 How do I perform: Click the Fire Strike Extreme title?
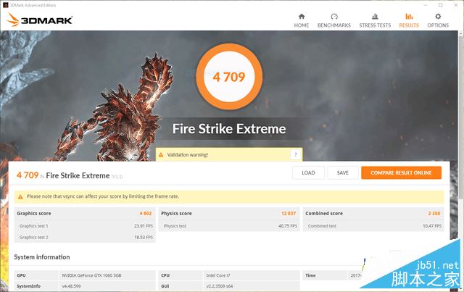[229, 129]
